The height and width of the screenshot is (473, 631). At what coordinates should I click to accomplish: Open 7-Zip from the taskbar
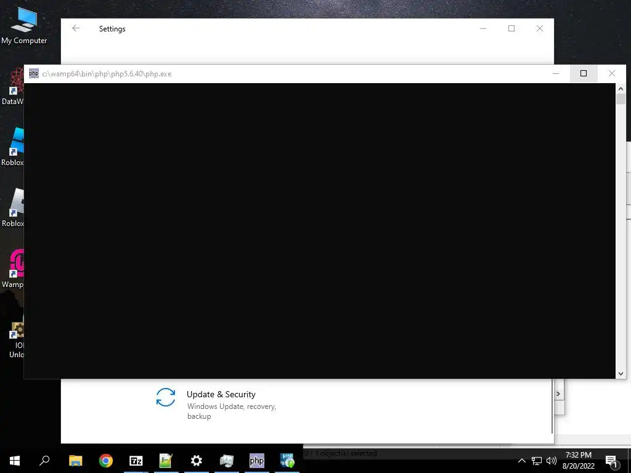click(x=136, y=461)
